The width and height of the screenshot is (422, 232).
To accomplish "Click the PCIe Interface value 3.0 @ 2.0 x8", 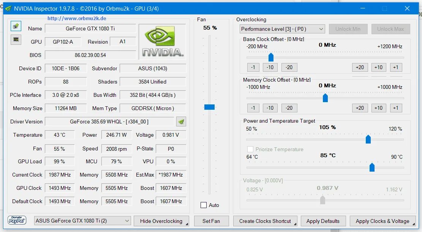I will [66, 95].
